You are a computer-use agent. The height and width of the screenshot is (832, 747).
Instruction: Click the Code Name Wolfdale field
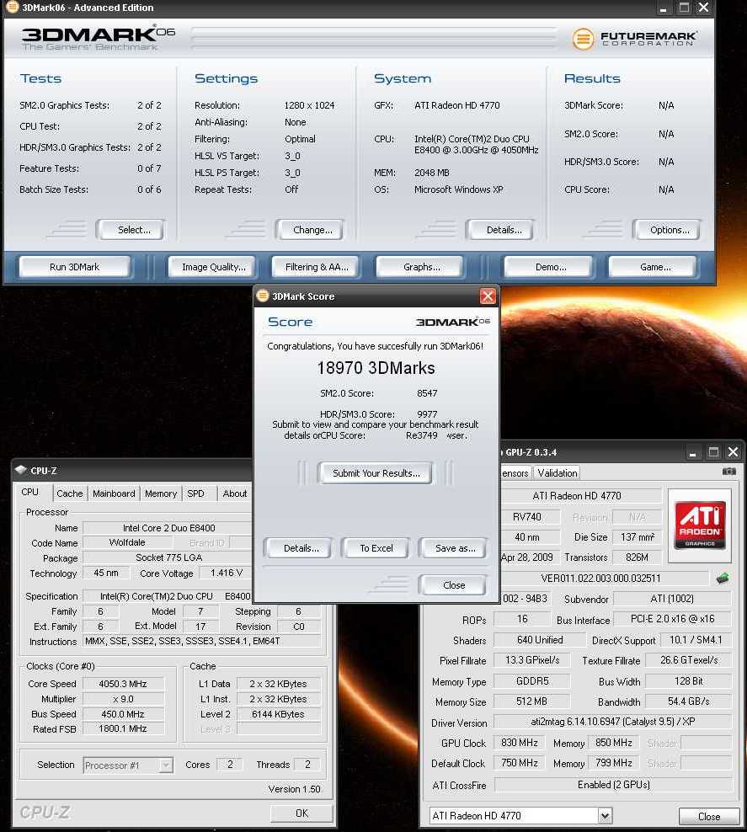[127, 542]
